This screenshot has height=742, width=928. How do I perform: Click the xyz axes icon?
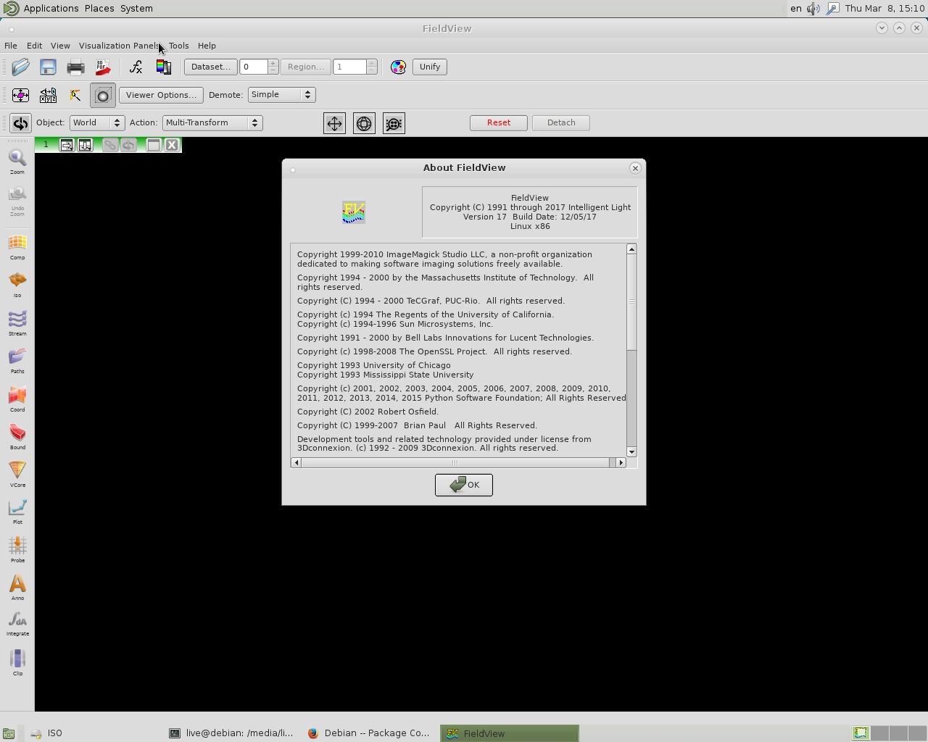48,95
